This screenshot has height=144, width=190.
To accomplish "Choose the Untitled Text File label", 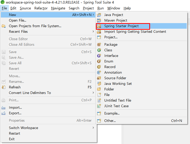I will click(x=118, y=100).
